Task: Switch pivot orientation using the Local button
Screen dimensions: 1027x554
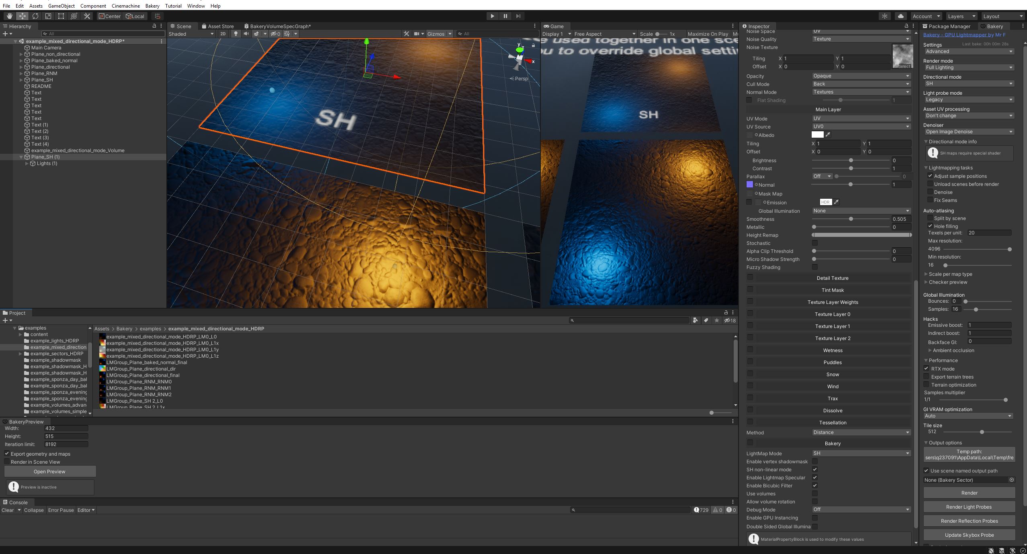Action: [x=135, y=16]
